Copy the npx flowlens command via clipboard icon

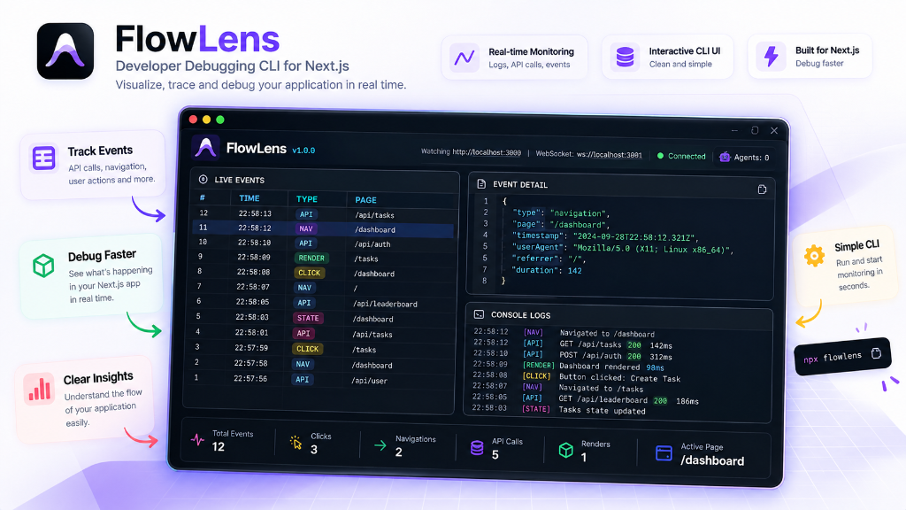876,353
